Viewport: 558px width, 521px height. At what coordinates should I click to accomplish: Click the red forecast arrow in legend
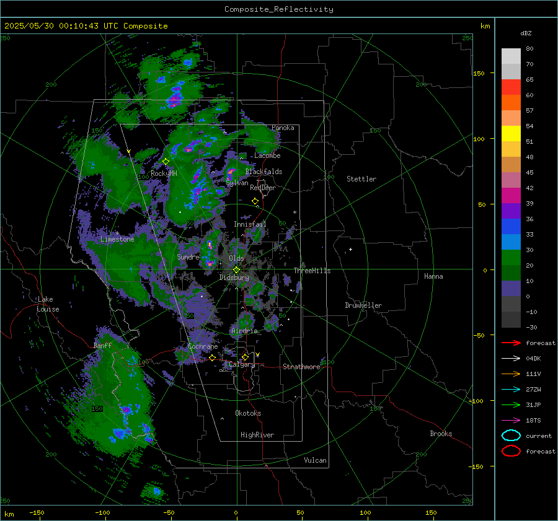click(511, 343)
